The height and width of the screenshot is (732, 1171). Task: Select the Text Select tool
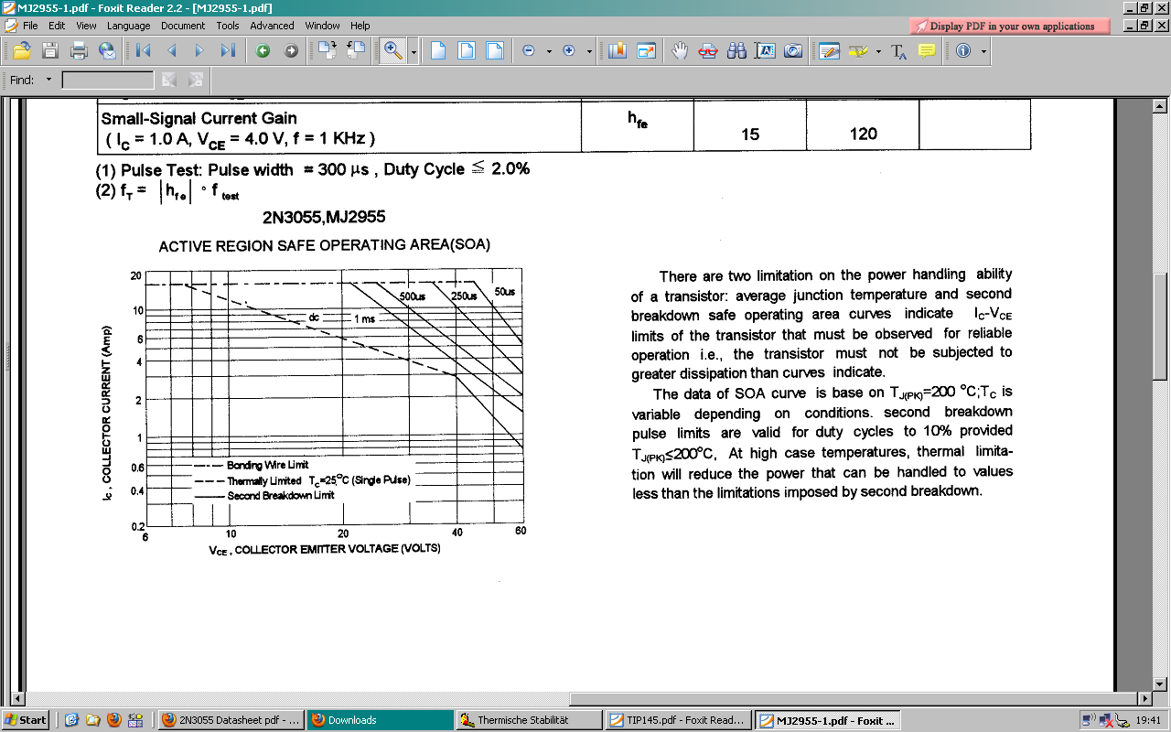pos(765,50)
